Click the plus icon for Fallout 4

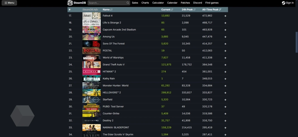click(x=225, y=16)
